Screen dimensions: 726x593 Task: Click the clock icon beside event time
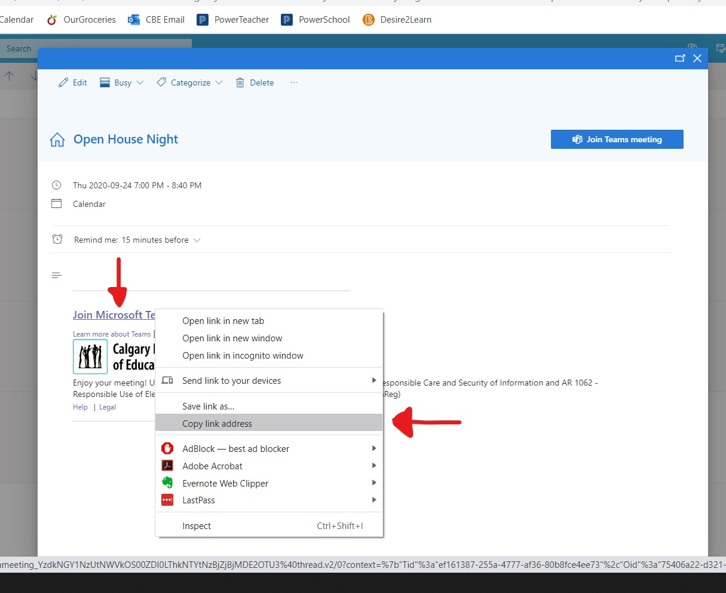57,185
